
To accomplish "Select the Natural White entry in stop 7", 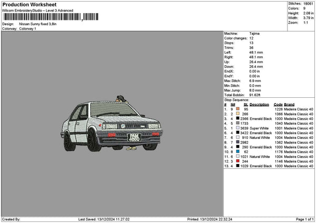I will (x=261, y=137).
